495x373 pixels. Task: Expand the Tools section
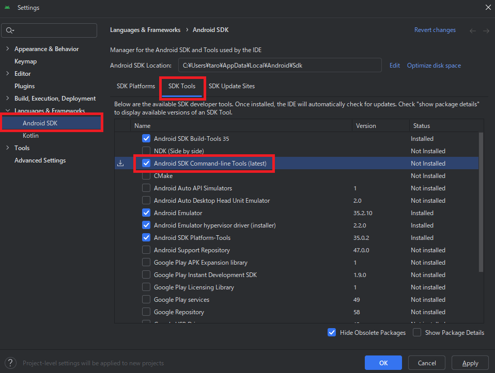tap(8, 148)
